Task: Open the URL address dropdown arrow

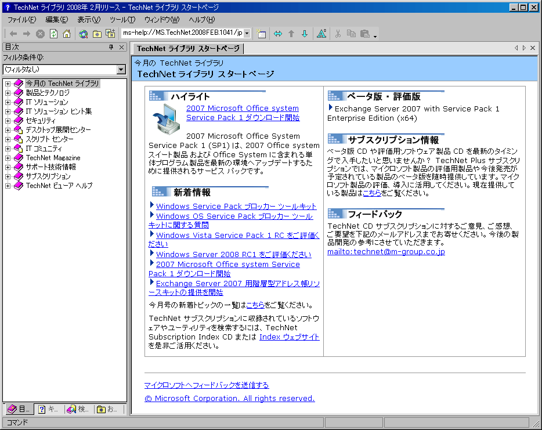Action: (246, 34)
